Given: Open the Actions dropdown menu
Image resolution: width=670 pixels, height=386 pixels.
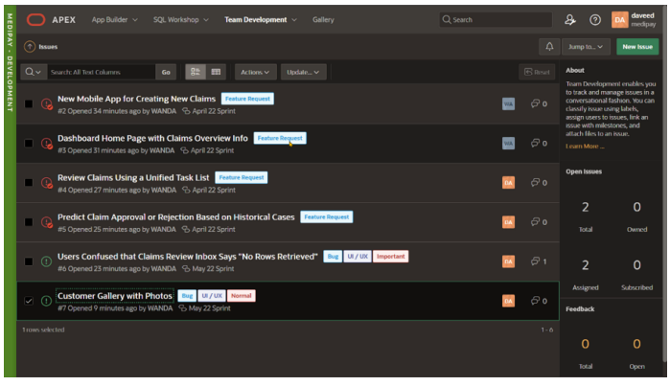Looking at the screenshot, I should point(255,72).
